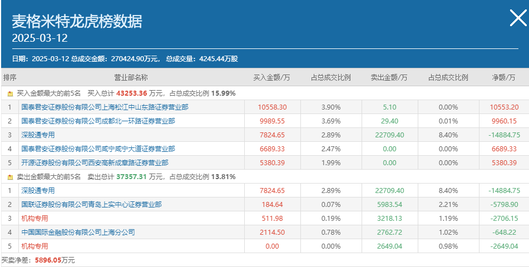
Task: Click the 营业部名称 column header
Action: 131,78
